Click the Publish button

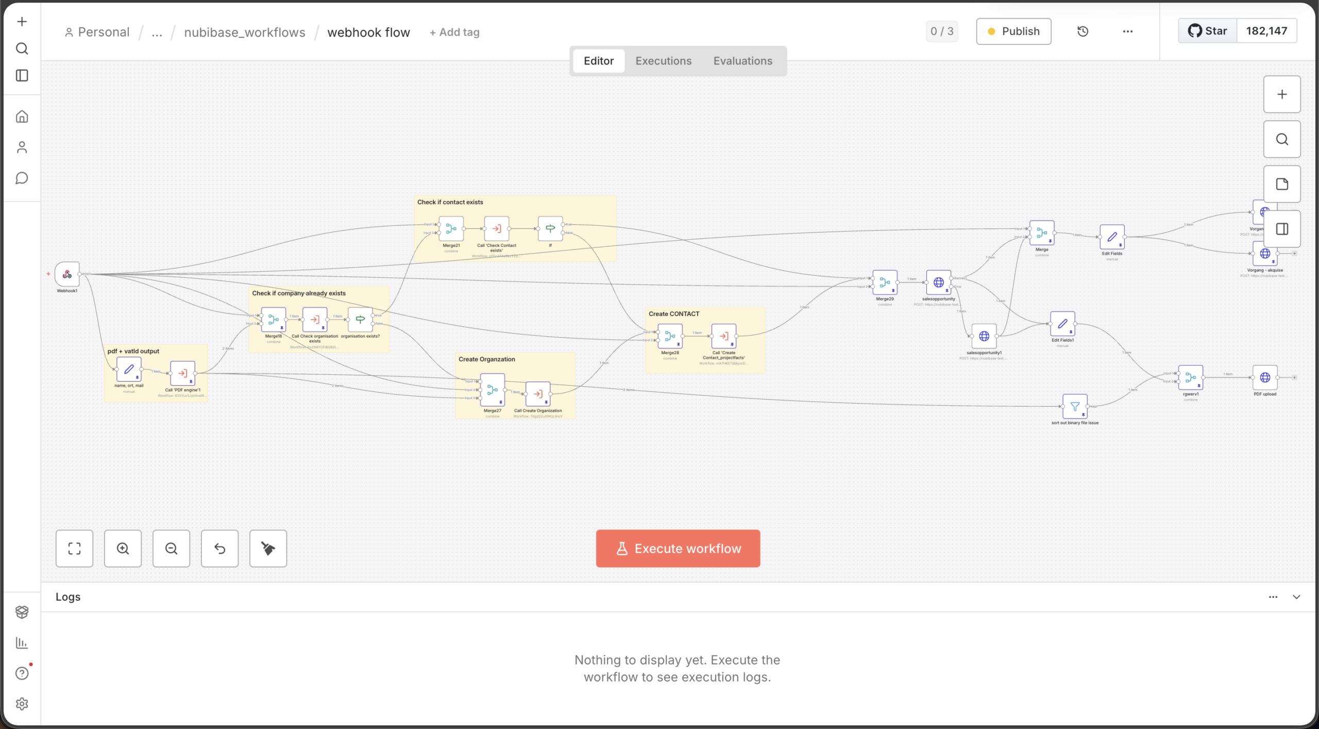point(1013,31)
